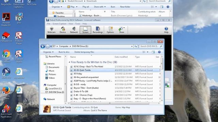Image resolution: width=218 pixels, height=122 pixels.
Task: Open Screen Capture menu in Debut
Action: [x=59, y=24]
